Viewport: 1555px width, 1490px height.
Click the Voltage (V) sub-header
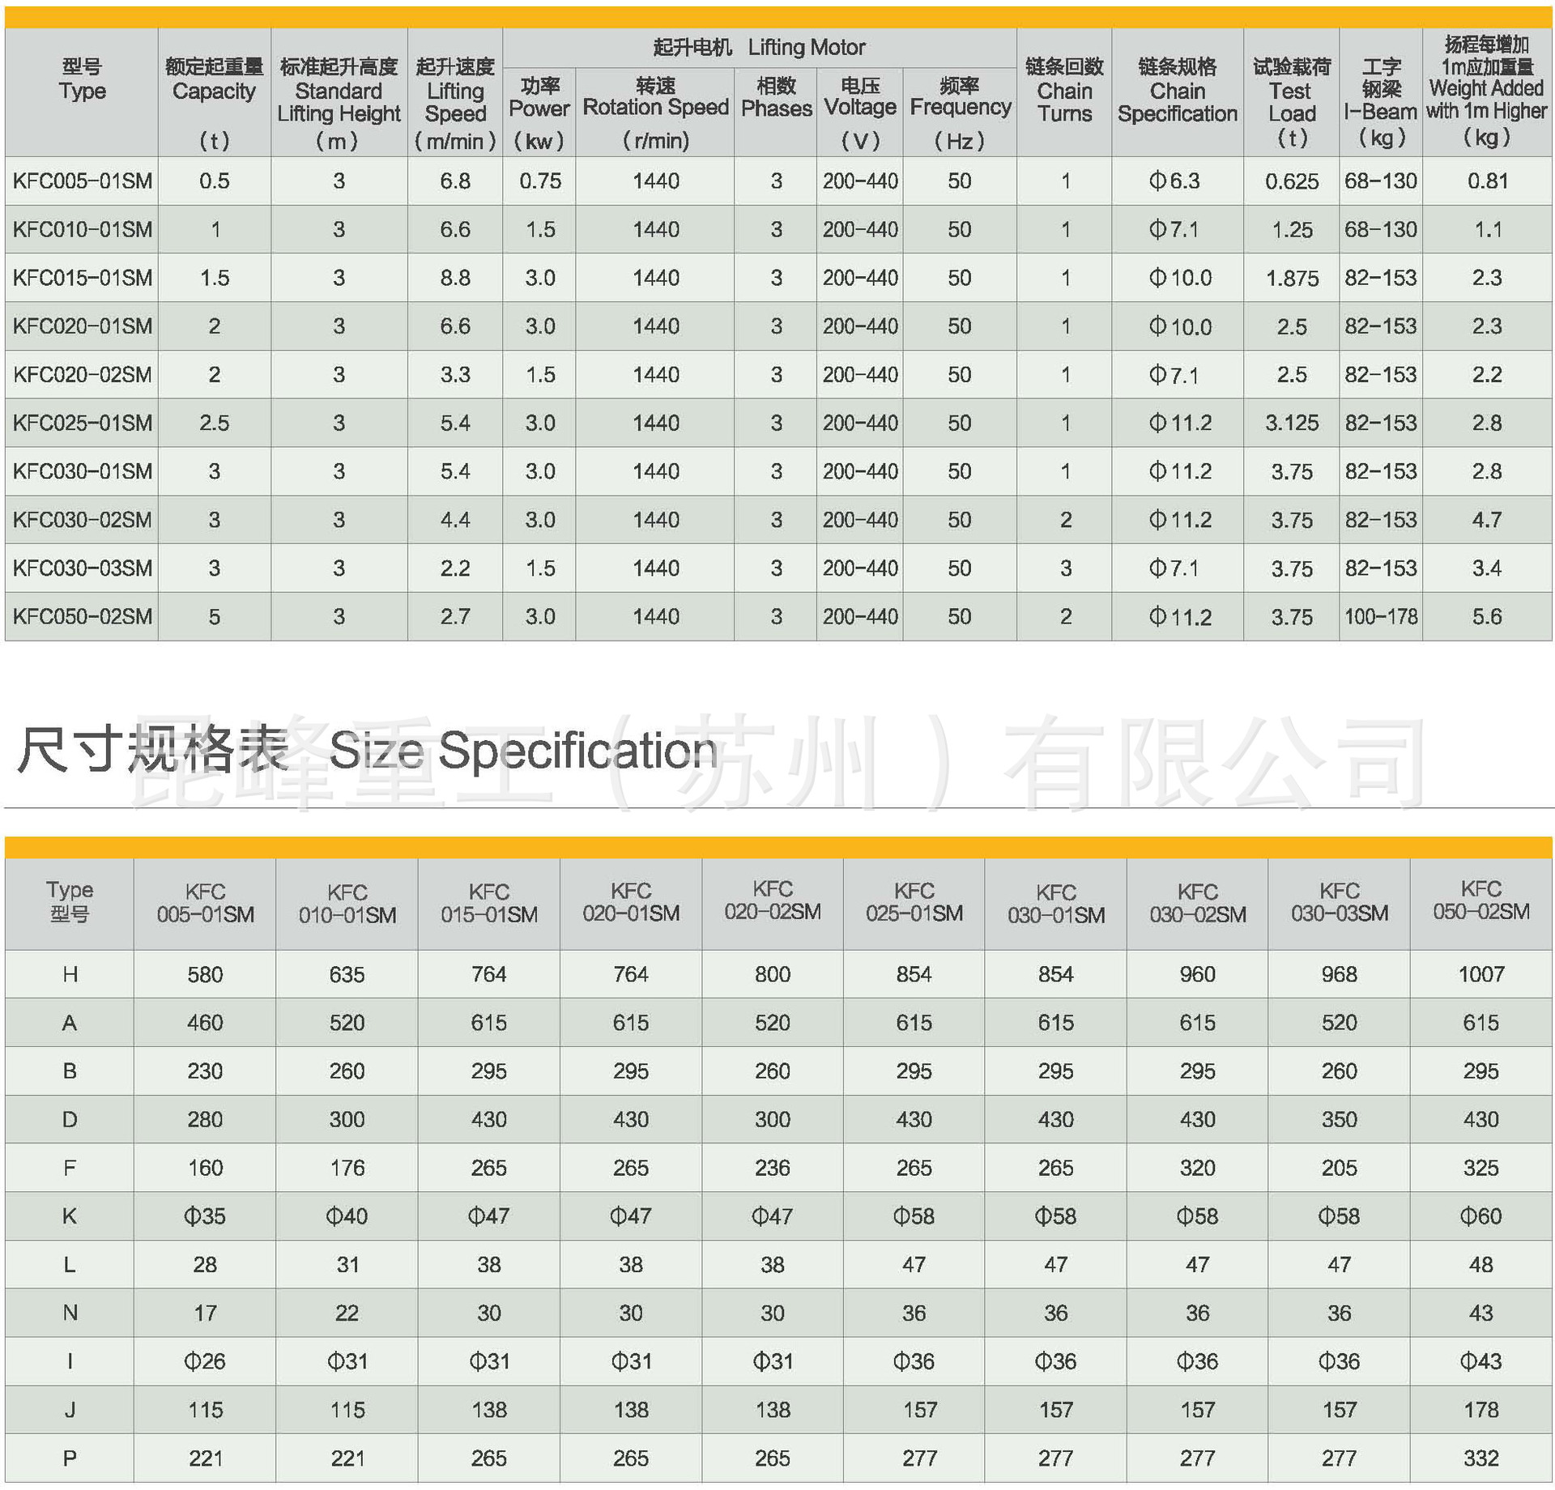click(860, 112)
